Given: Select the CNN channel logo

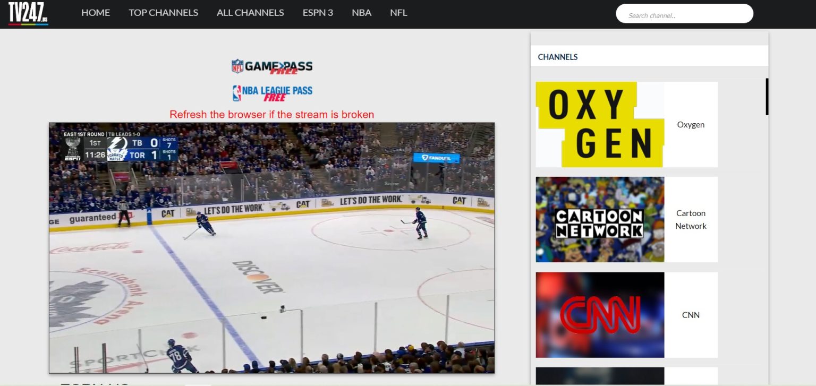Looking at the screenshot, I should [x=599, y=314].
